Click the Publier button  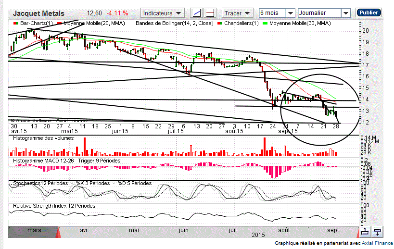click(369, 12)
